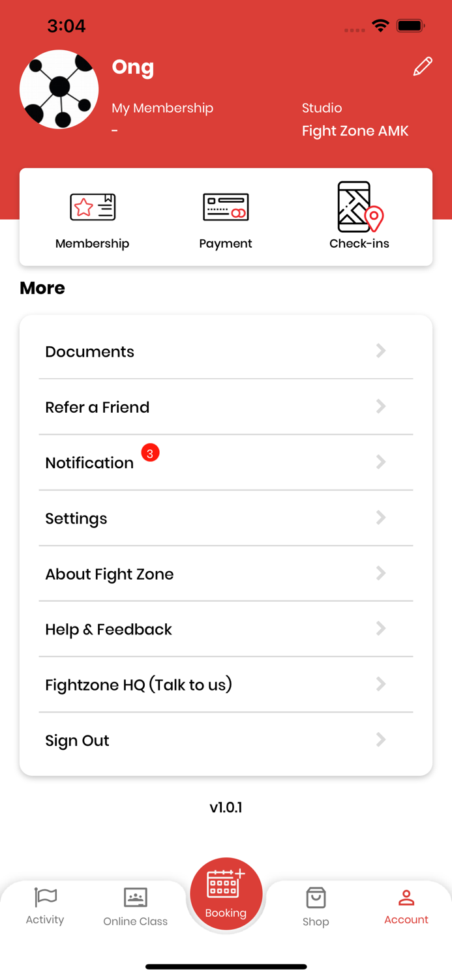The width and height of the screenshot is (452, 978).
Task: Open the Online Class icon
Action: 135,896
